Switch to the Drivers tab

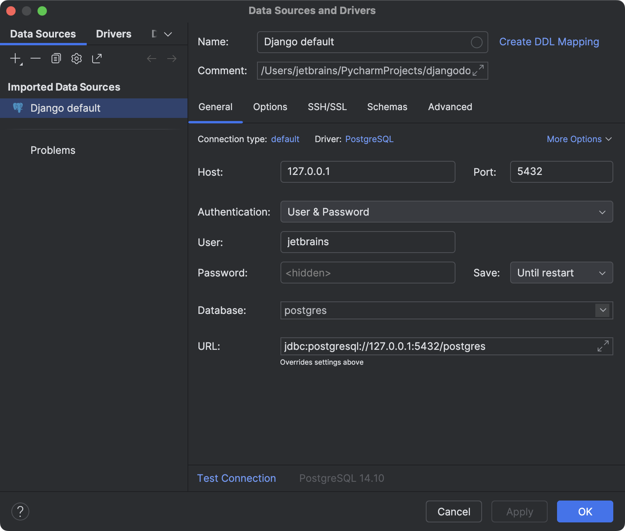114,34
